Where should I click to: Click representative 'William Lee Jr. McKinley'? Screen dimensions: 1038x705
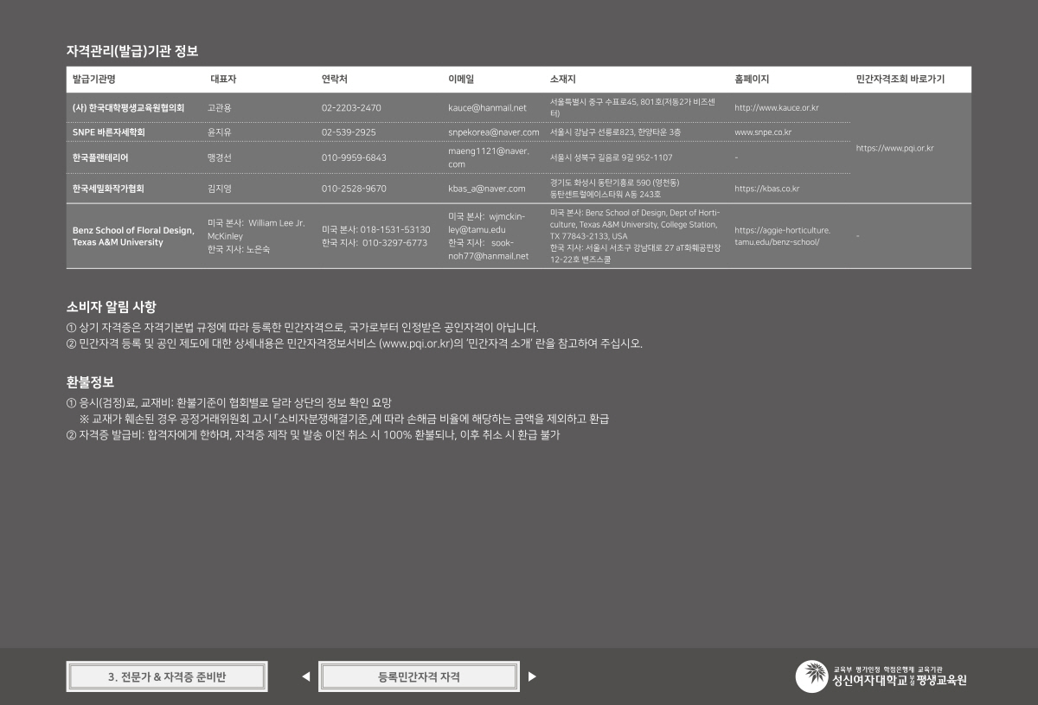(256, 229)
